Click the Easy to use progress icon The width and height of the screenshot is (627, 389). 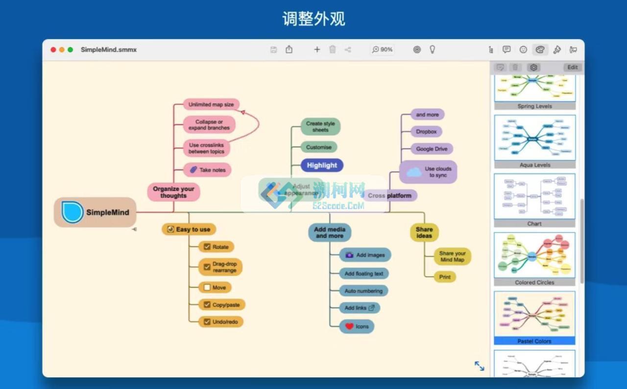[170, 229]
